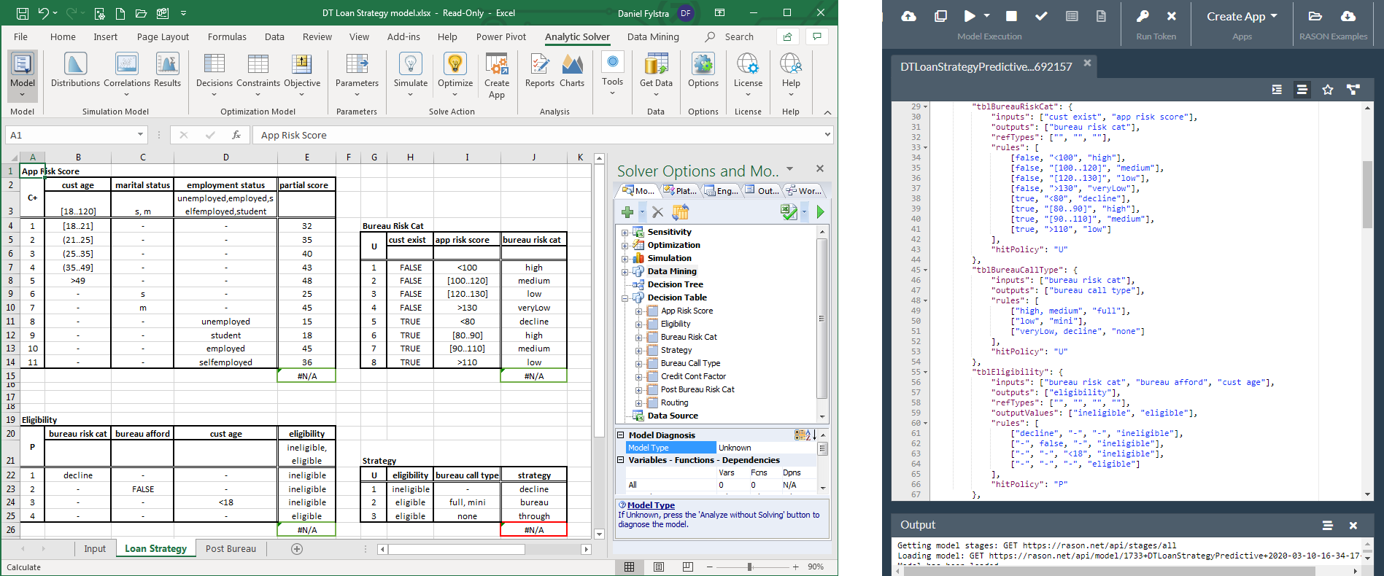Open the Data Mining ribbon tab
The image size is (1384, 576).
tap(653, 36)
